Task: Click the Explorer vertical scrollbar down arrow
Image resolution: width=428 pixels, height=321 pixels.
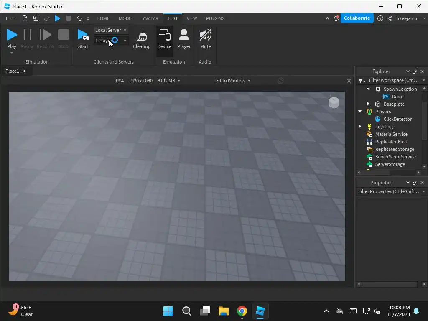Action: click(x=424, y=166)
